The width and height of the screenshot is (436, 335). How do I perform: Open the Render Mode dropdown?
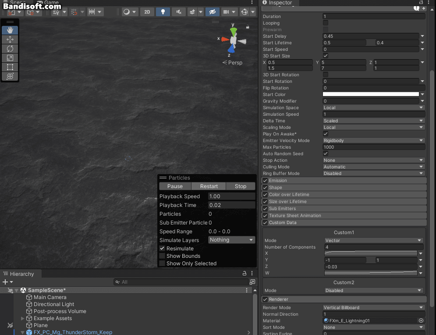[374, 308]
